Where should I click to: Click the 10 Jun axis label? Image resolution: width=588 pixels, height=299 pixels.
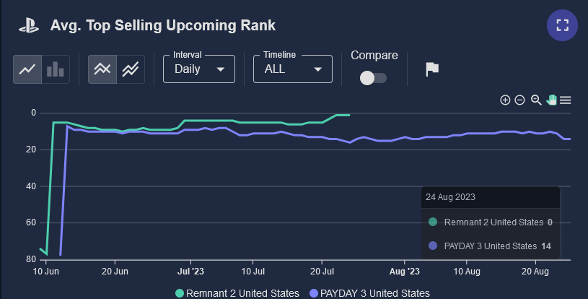pyautogui.click(x=45, y=272)
